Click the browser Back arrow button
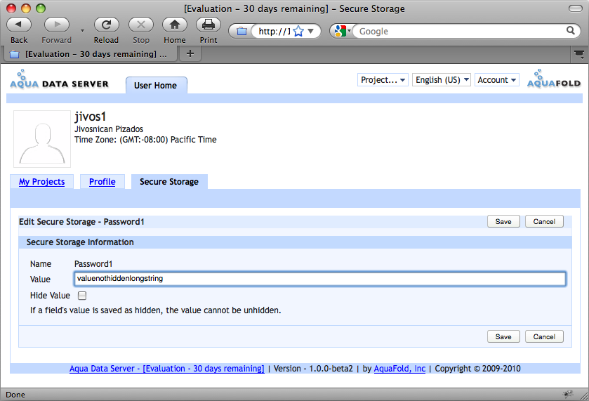This screenshot has width=589, height=401. (19, 25)
